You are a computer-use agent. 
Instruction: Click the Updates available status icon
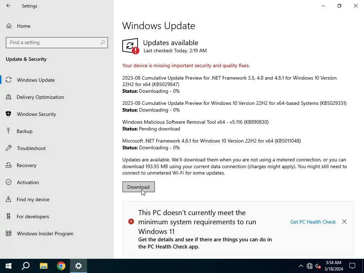(x=130, y=46)
